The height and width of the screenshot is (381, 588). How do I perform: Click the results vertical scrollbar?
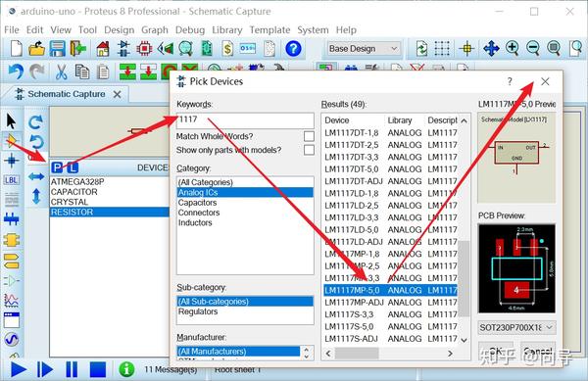point(464,278)
